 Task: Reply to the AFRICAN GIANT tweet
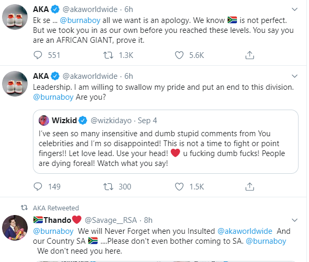pyautogui.click(x=38, y=55)
